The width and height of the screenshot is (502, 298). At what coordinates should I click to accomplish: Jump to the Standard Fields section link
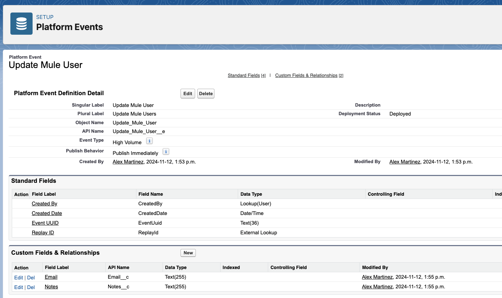pyautogui.click(x=244, y=75)
